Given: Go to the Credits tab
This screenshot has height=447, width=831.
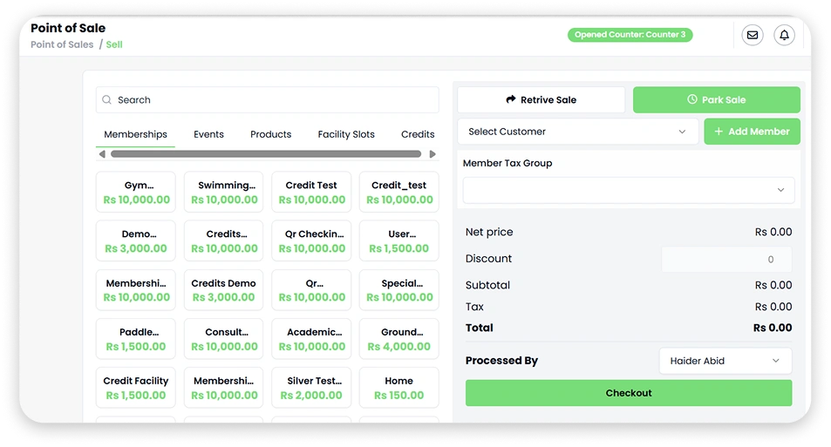Looking at the screenshot, I should [418, 134].
